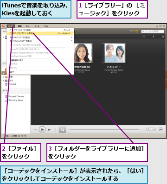Click the large thumbnails icon beside slider
Screen dimensions: 167x184
pyautogui.click(x=163, y=37)
